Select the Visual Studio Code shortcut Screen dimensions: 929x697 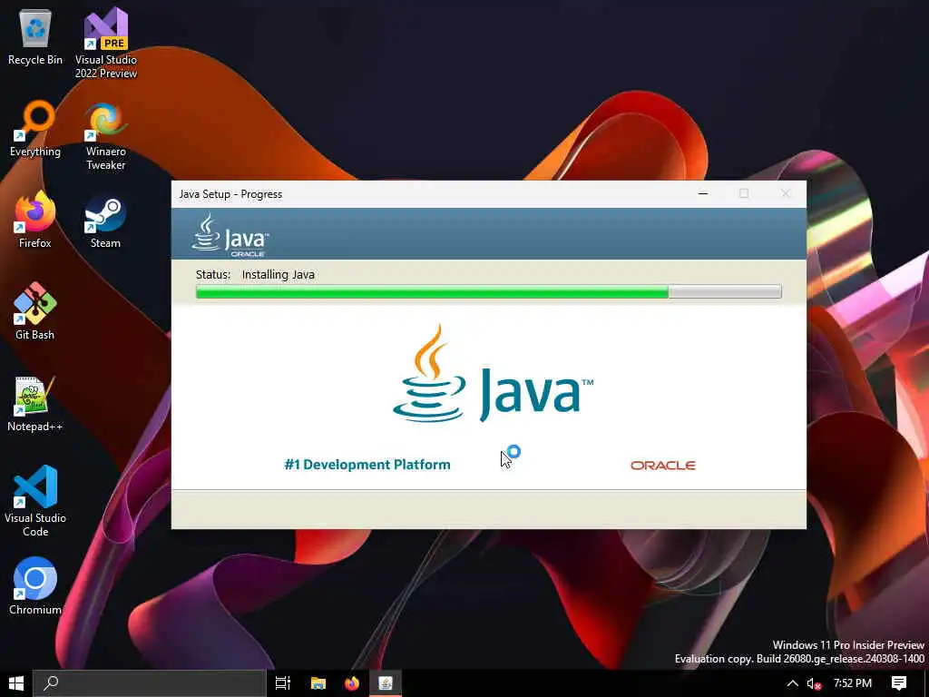[x=35, y=501]
